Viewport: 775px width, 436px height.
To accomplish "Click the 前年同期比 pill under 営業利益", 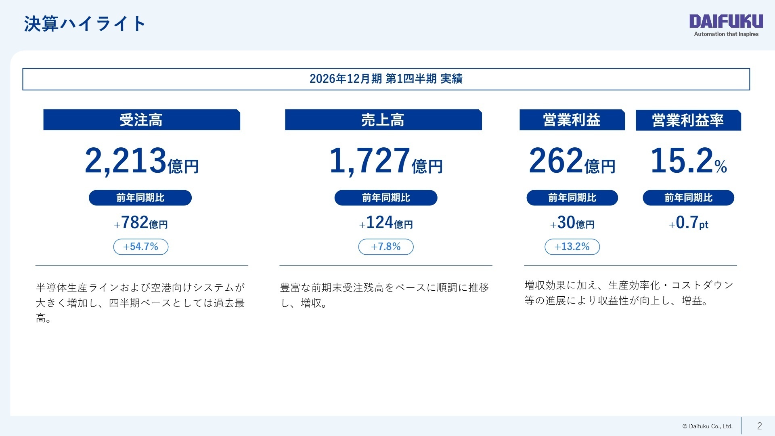I will click(572, 198).
